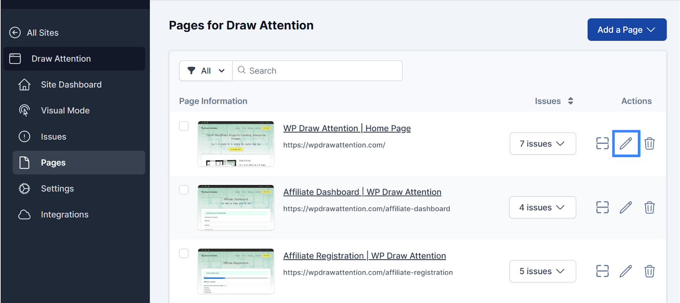Click the Page Information column header
The width and height of the screenshot is (680, 303).
(x=213, y=101)
